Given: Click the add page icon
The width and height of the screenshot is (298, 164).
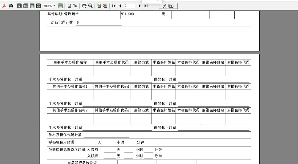Looking at the screenshot, I should pyautogui.click(x=98, y=6).
